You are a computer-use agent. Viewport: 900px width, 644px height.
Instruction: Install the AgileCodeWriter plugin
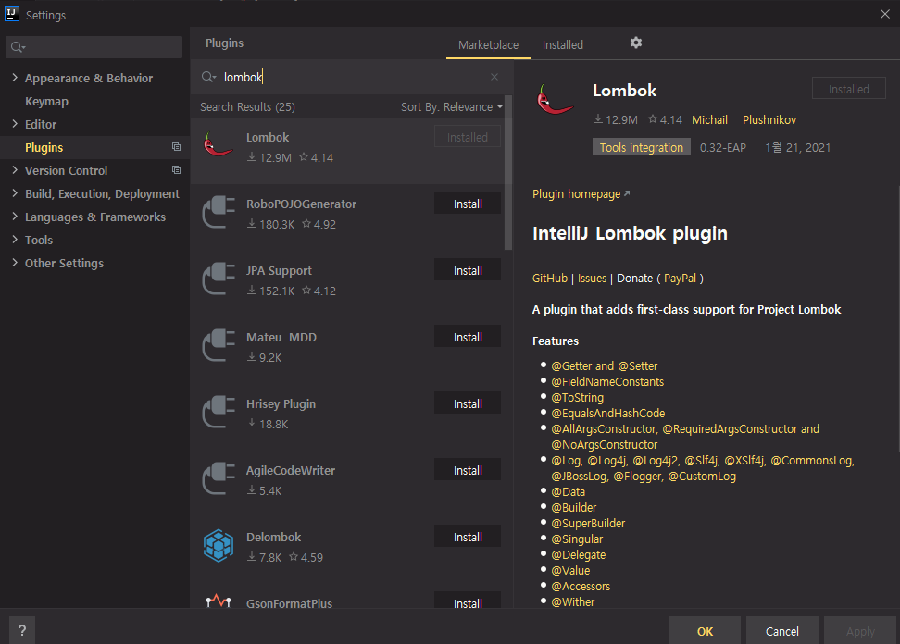click(468, 470)
